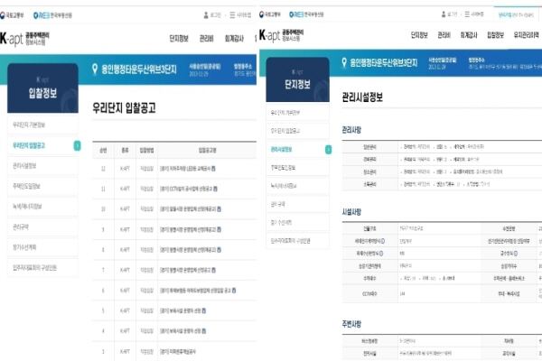Image resolution: width=542 pixels, height=361 pixels.
Task: Open attachment icon for bid notice row 9
Action: [219, 229]
